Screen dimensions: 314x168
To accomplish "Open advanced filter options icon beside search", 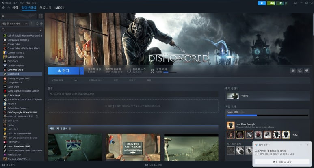I will click(41, 30).
